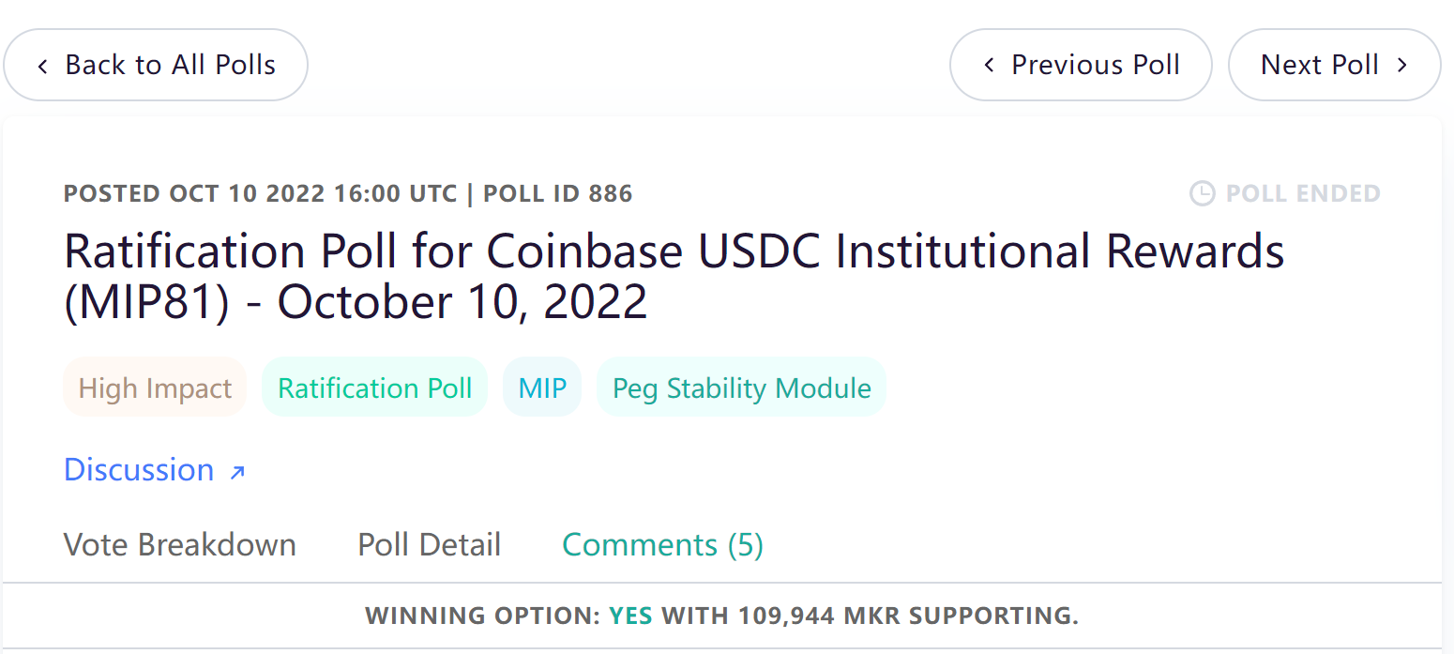Image resolution: width=1454 pixels, height=654 pixels.
Task: Click the Poll Ended status label
Action: pos(1303,193)
